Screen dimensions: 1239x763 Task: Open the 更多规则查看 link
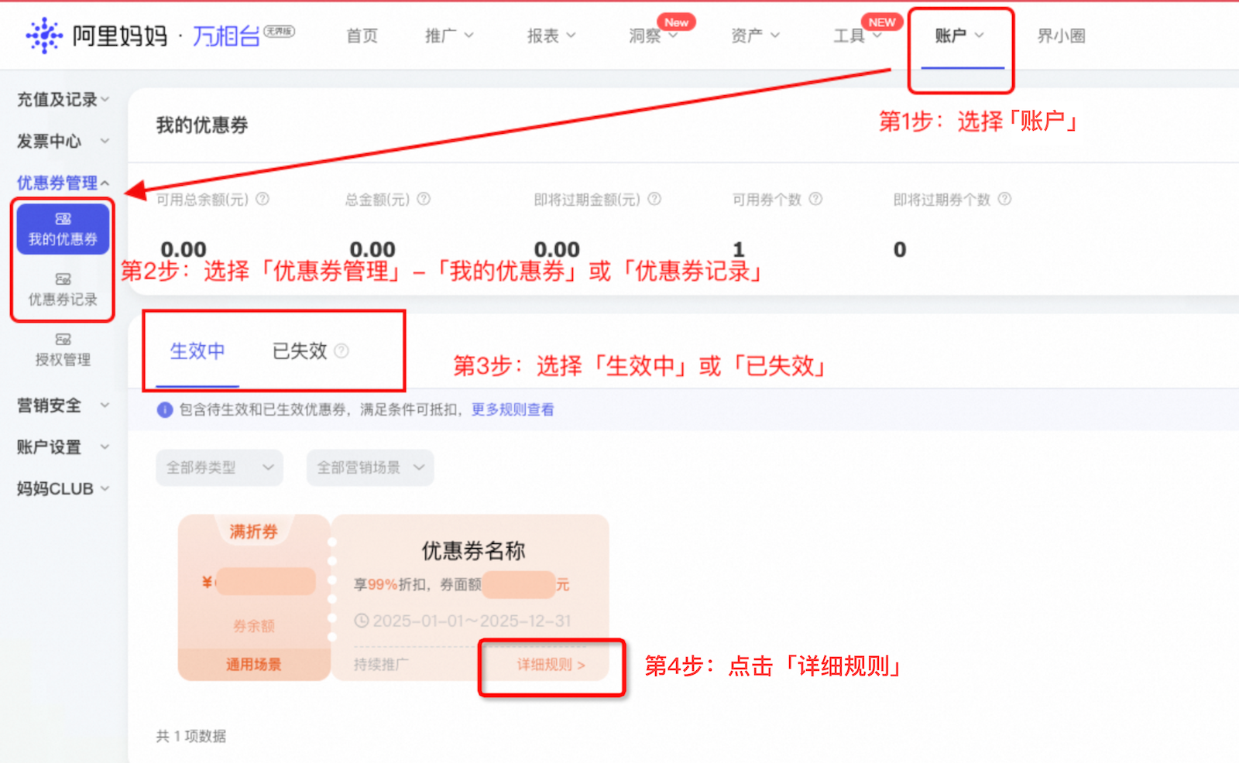513,409
